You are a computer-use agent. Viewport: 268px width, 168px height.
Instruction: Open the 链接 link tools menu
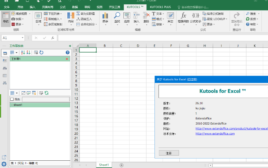point(158,24)
